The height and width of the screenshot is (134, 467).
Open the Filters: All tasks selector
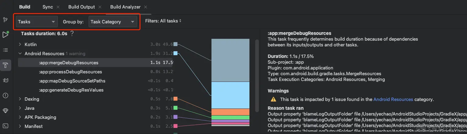pyautogui.click(x=163, y=21)
